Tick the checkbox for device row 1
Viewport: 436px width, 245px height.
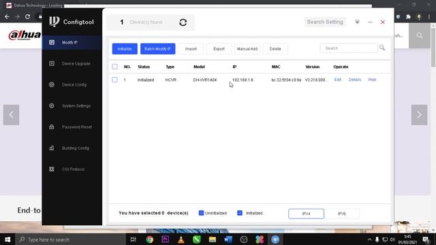tap(115, 80)
